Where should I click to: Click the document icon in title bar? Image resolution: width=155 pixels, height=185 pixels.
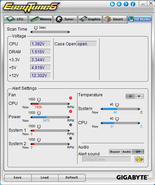[x=112, y=4]
